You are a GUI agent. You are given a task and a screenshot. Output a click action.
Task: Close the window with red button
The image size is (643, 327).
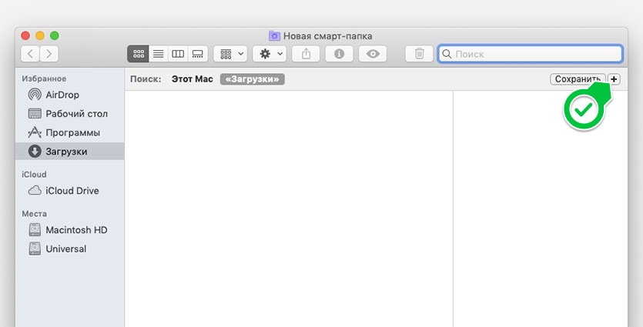pyautogui.click(x=25, y=35)
